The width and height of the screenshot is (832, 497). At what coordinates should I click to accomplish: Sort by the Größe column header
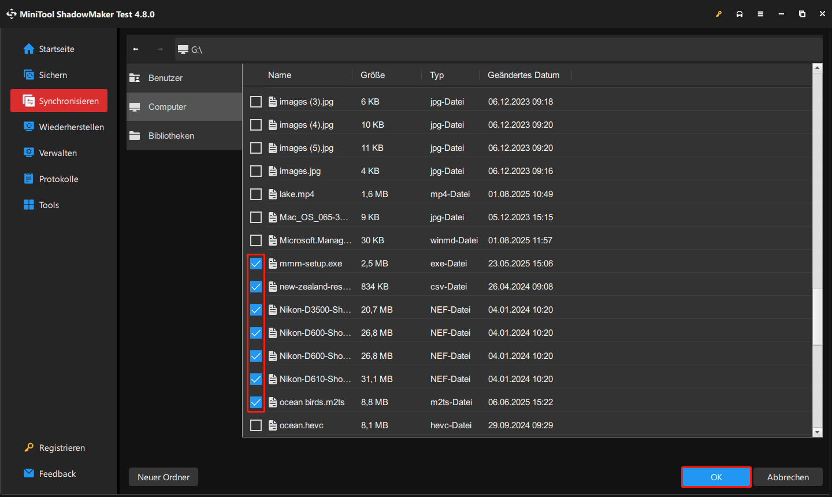click(373, 75)
